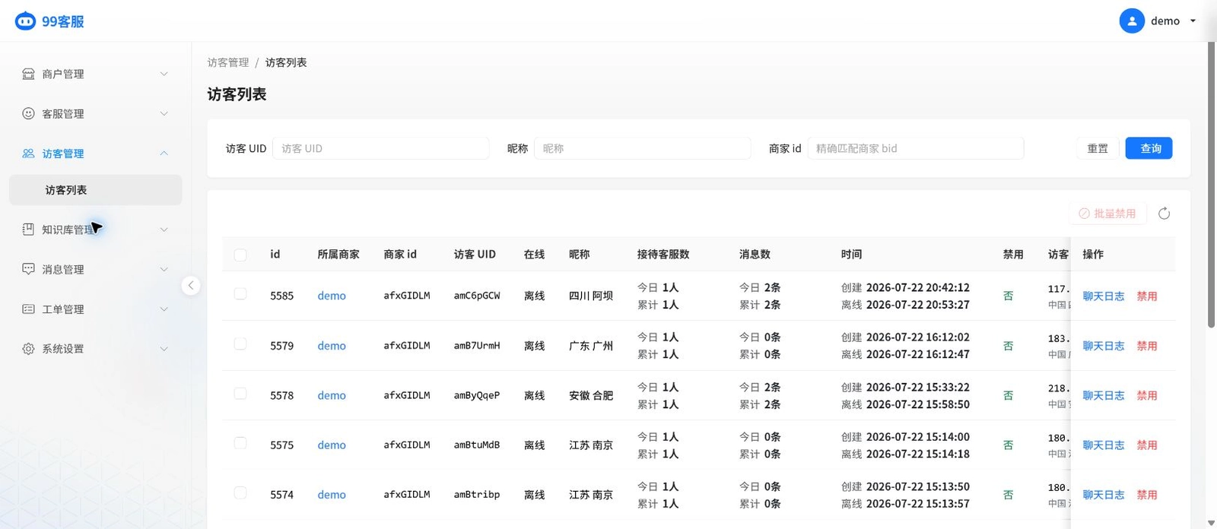
Task: Click visitor UID amB7UrmH cell
Action: [477, 346]
